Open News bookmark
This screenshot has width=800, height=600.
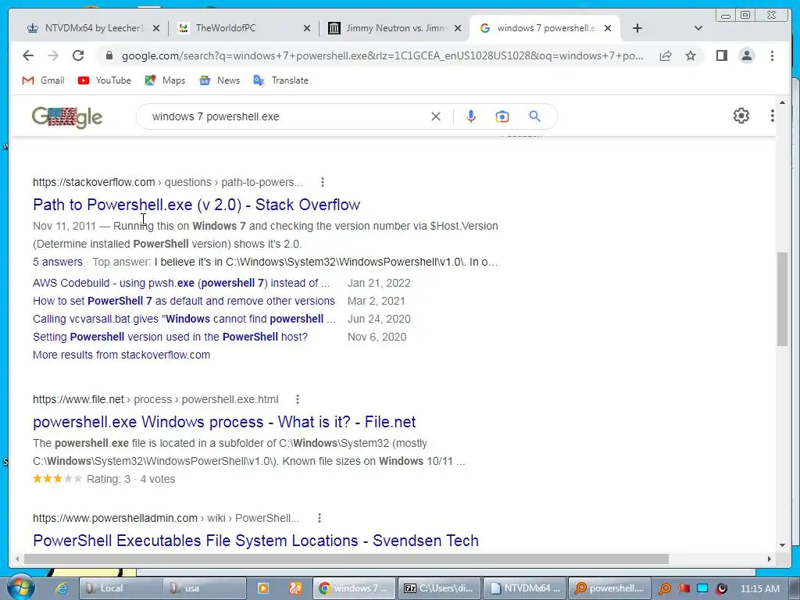pos(220,80)
